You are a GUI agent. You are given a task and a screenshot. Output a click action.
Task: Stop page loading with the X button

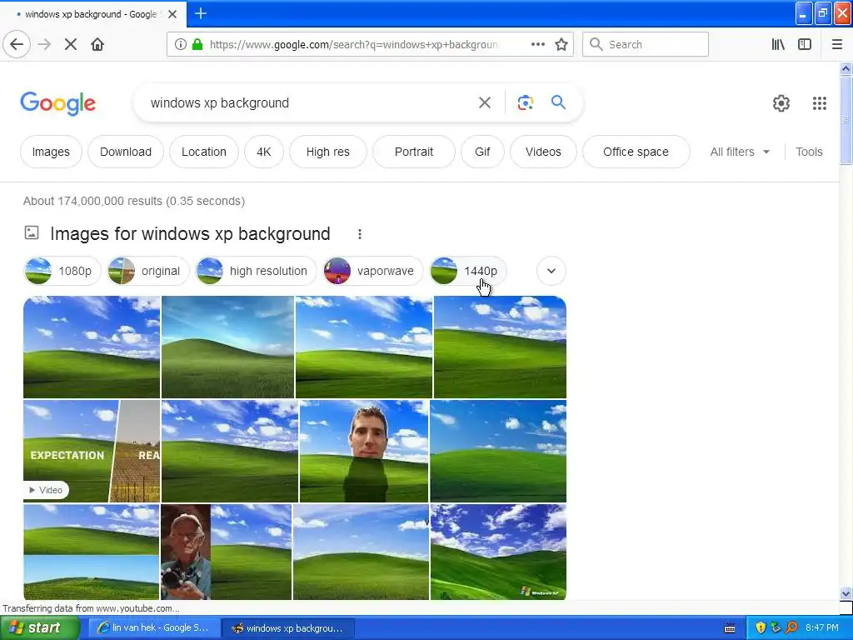pyautogui.click(x=71, y=44)
